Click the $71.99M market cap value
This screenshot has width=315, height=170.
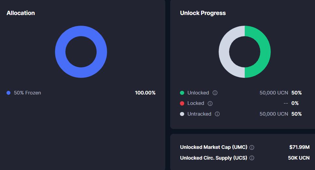[x=299, y=147]
